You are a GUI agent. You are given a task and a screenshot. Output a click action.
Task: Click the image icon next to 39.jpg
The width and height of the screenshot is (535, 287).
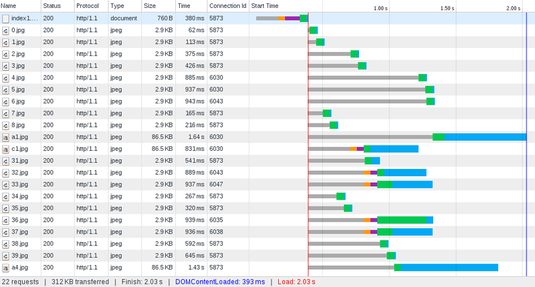pyautogui.click(x=5, y=256)
